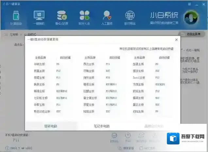Click the 微信客服 link at bottom
The height and width of the screenshot is (152, 208).
point(126,148)
